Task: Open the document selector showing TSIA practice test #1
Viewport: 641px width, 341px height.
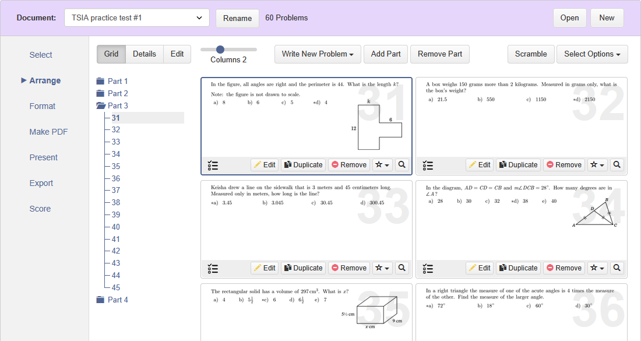Action: 136,17
